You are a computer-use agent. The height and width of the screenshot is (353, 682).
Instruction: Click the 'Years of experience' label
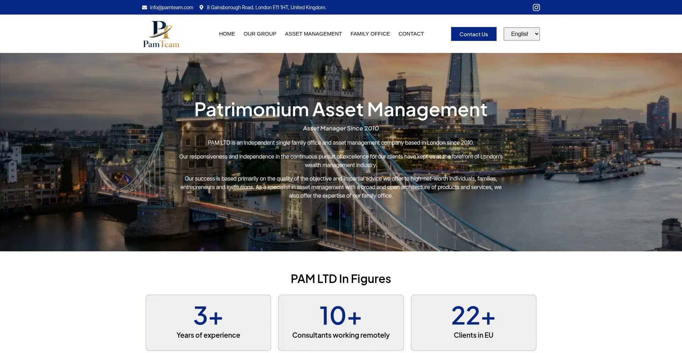click(x=208, y=335)
